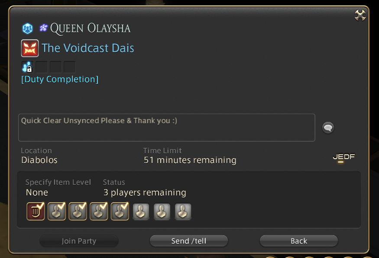Viewport: 379px width, 258px height.
Task: Click the first filled player slot after tank
Action: pos(57,211)
